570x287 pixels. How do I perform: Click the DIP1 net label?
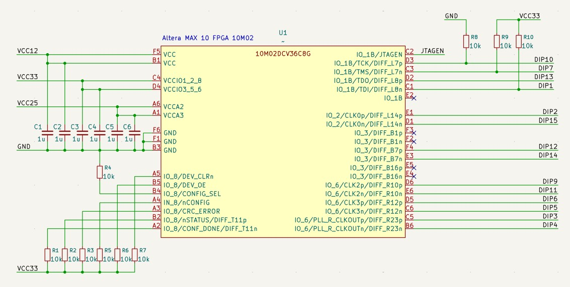click(x=546, y=85)
